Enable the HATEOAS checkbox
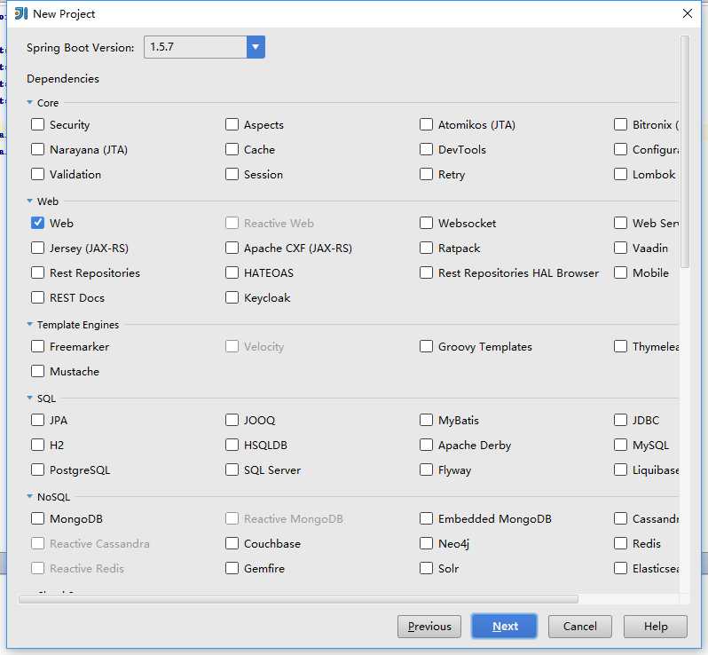 coord(232,272)
